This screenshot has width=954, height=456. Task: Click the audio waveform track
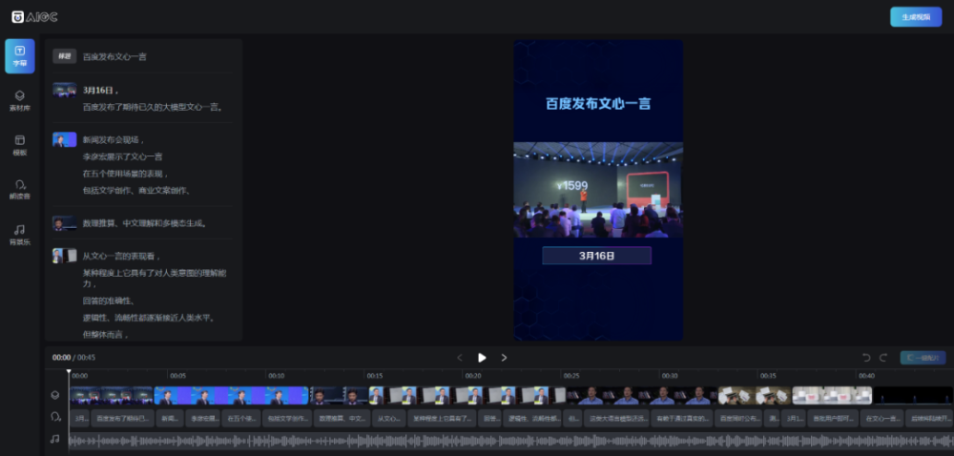click(511, 440)
